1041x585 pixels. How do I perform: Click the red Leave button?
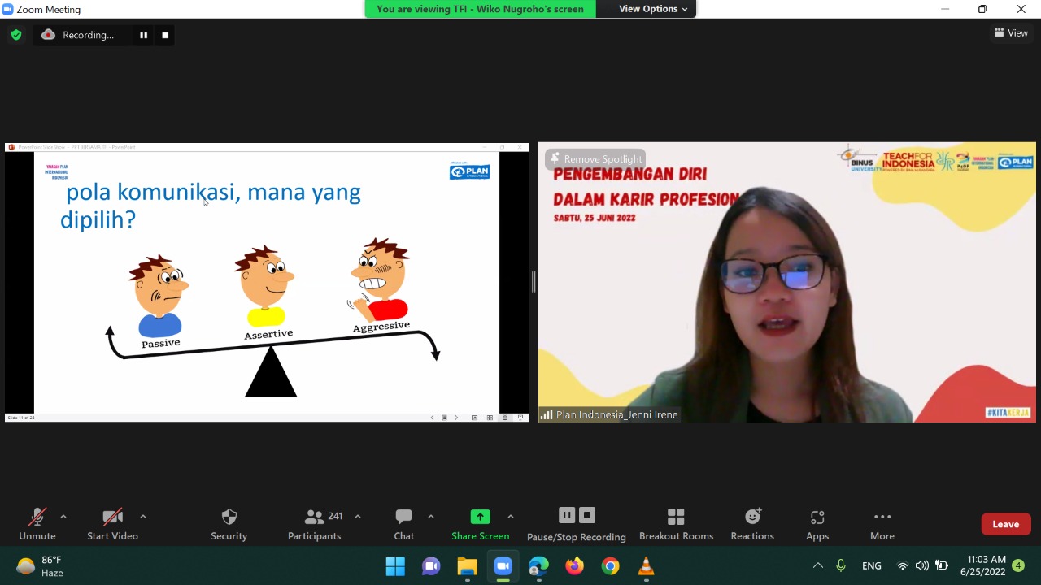pos(1005,524)
